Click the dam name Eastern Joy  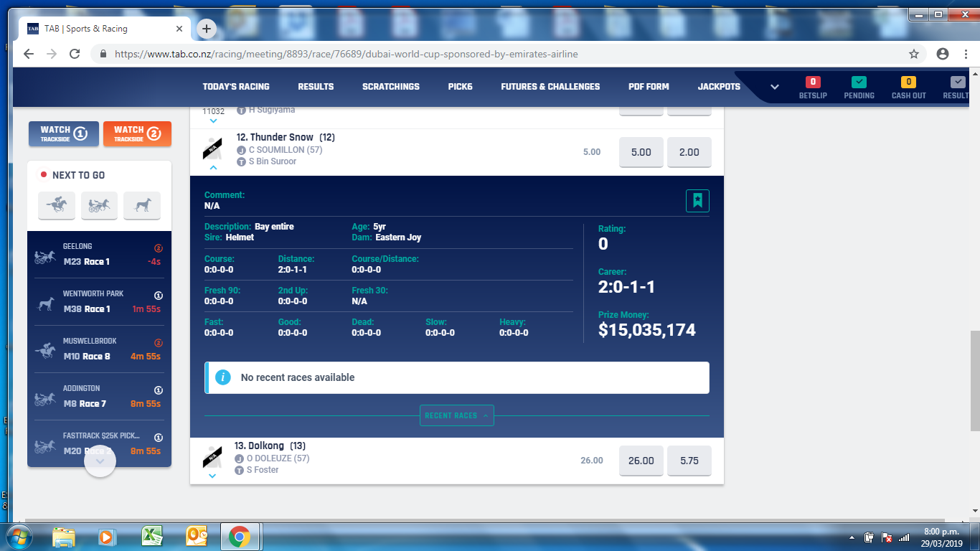click(398, 237)
